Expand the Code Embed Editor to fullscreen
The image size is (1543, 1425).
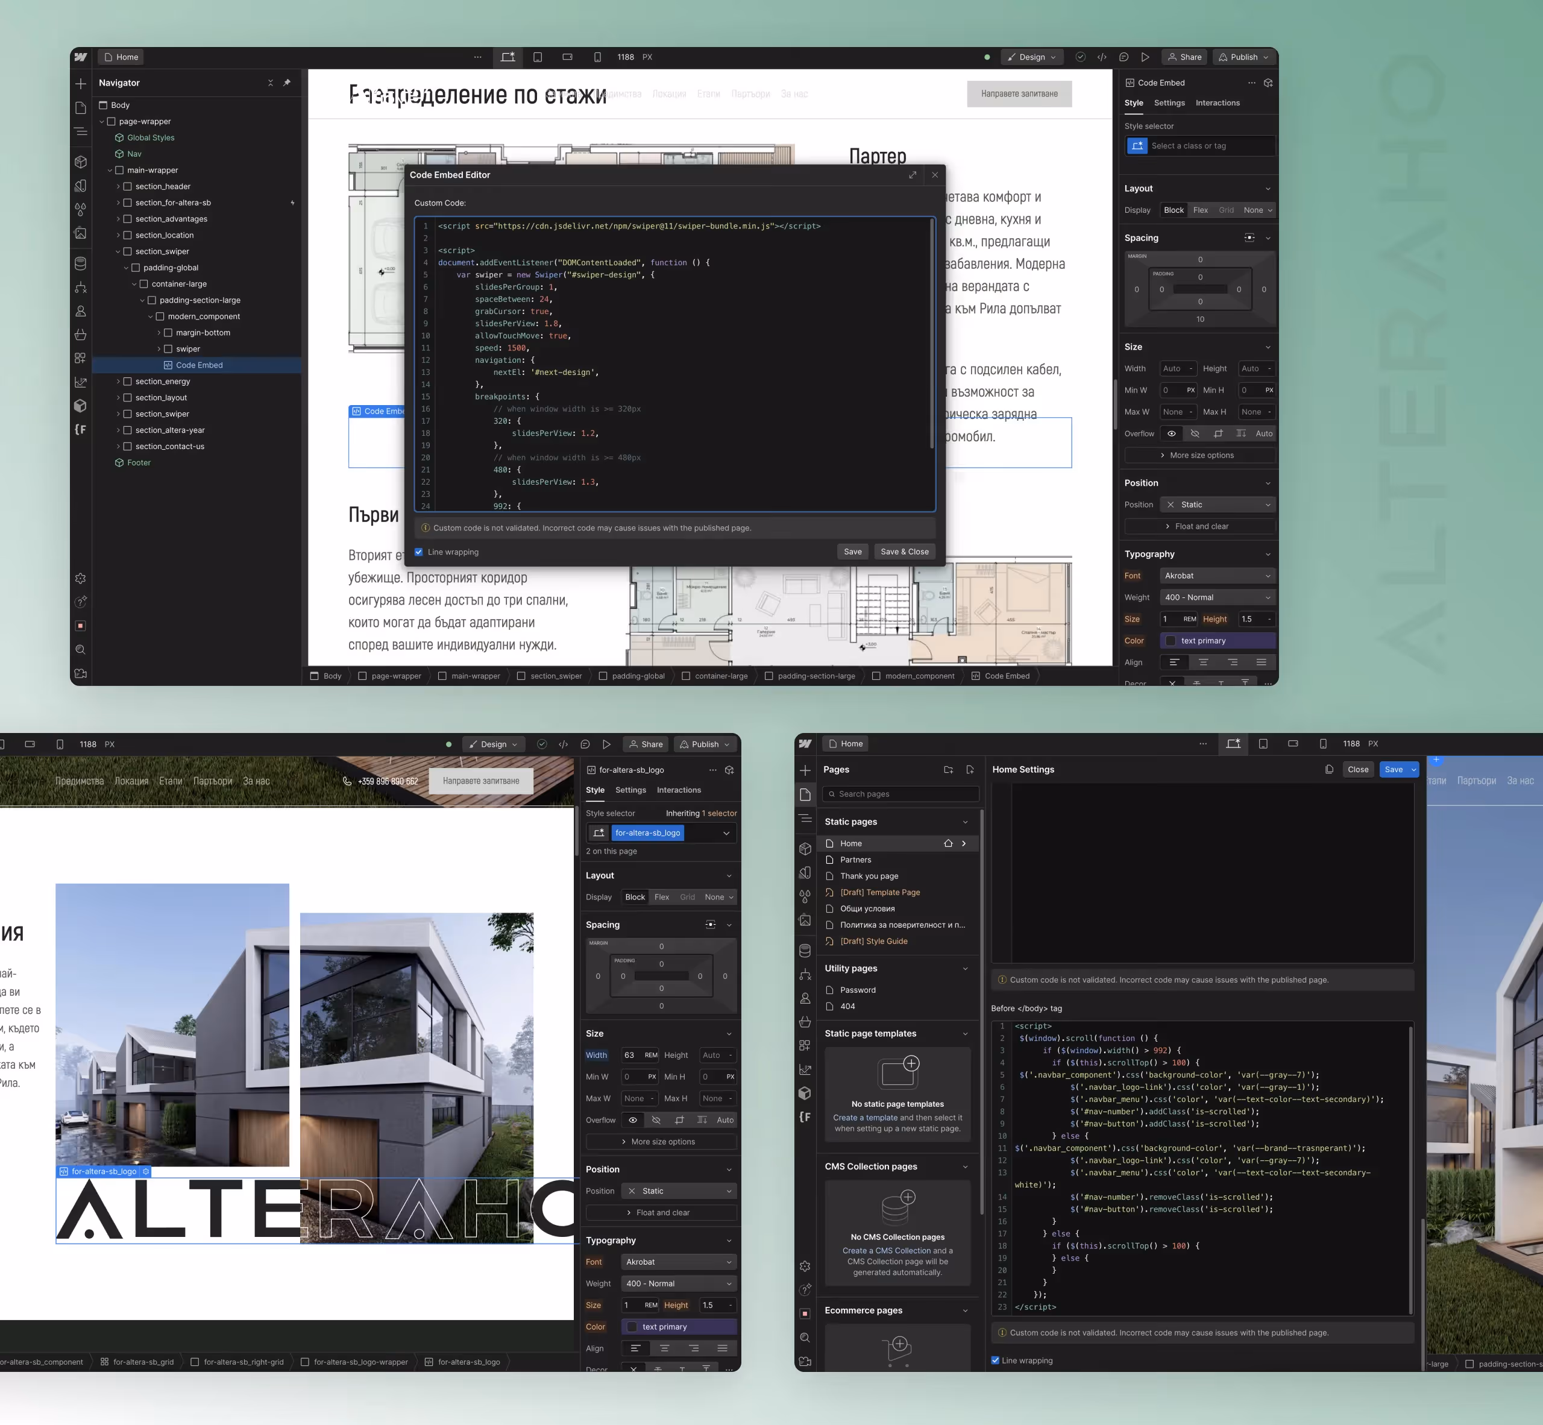click(x=913, y=175)
